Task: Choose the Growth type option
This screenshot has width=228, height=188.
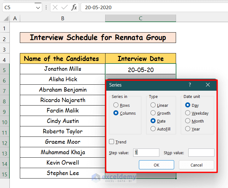Action: pyautogui.click(x=153, y=113)
